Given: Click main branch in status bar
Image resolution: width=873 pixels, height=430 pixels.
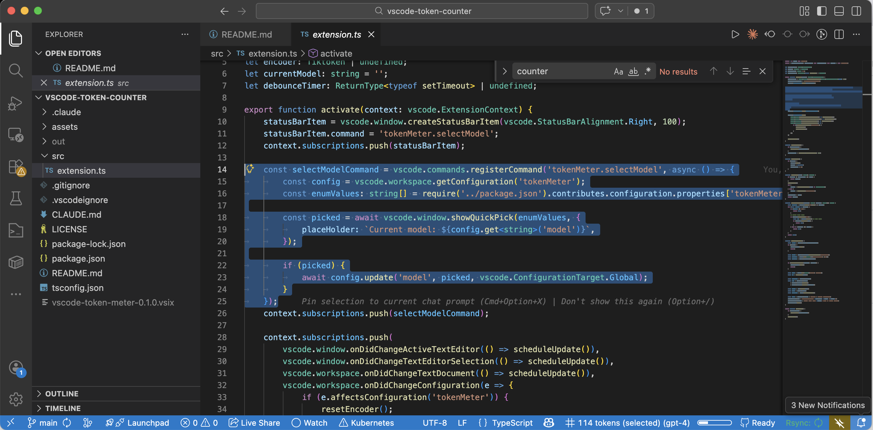Looking at the screenshot, I should point(43,423).
